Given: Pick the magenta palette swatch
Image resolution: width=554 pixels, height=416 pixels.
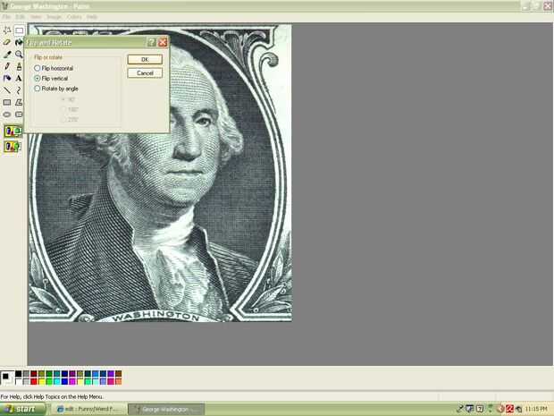Looking at the screenshot, I should coord(72,382).
